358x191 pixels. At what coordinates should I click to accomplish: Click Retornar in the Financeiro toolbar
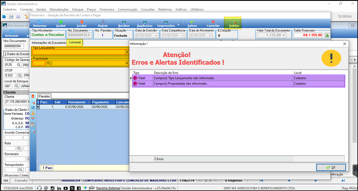pos(40,24)
